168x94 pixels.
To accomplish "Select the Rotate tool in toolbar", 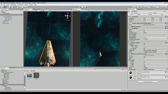I will pos(8,7).
